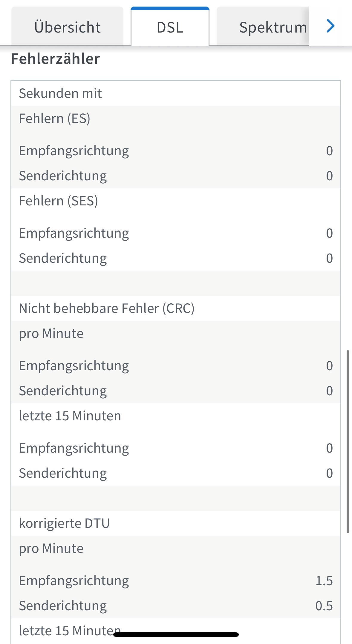Tap the DTU pro Minute label

51,548
